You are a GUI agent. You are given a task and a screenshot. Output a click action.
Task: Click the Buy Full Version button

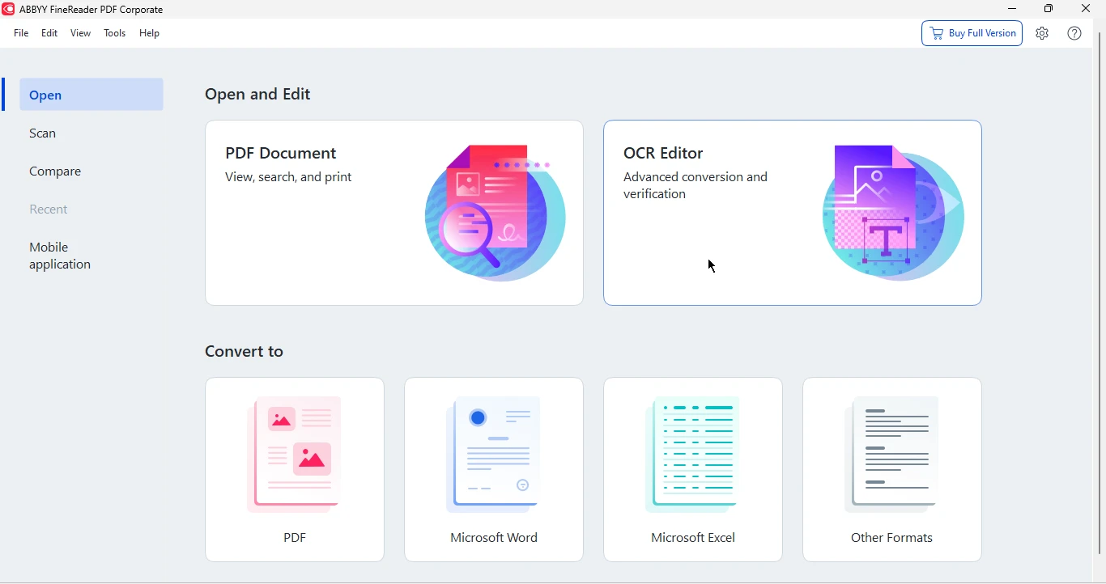972,34
